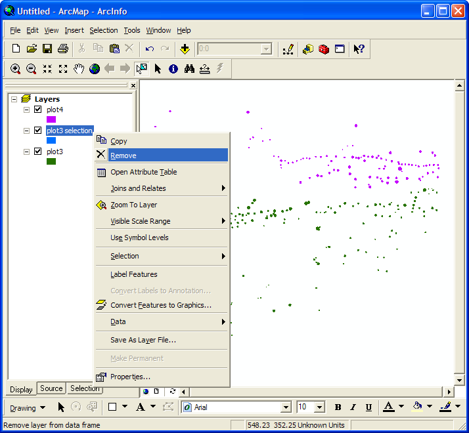This screenshot has height=433, width=469.
Task: Click the green plot3 symbol swatch
Action: pos(51,161)
